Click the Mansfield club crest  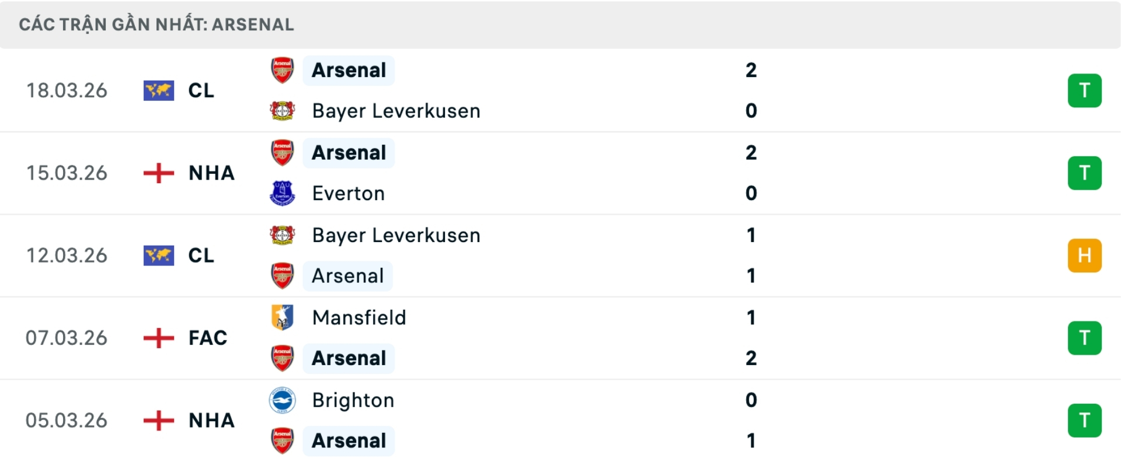[282, 317]
